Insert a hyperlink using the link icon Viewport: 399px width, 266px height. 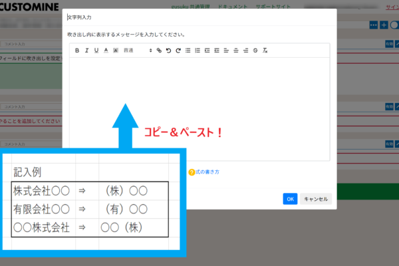[x=159, y=51]
